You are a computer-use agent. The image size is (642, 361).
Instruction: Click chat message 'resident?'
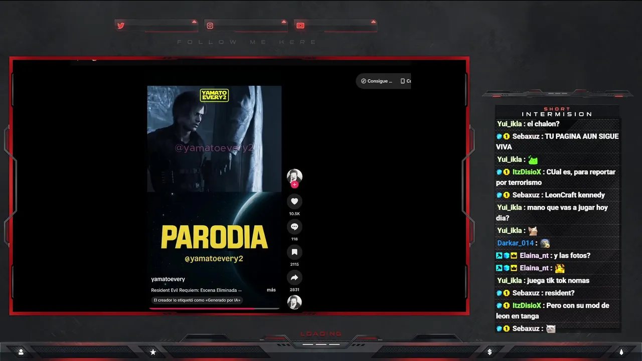click(x=560, y=293)
